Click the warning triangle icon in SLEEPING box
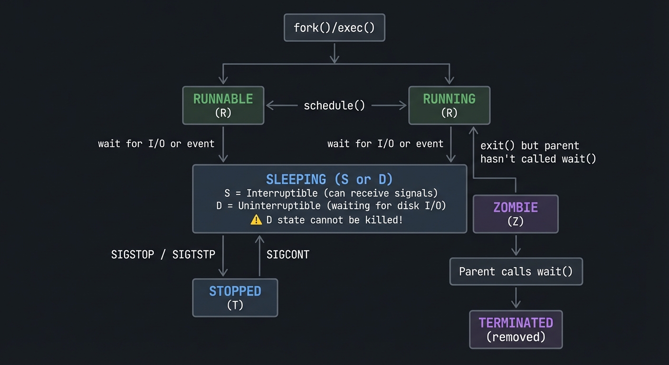Screen dimensions: 669x365 257,220
